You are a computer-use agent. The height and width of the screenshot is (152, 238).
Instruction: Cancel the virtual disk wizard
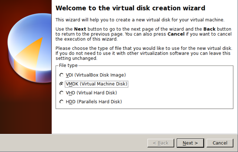(x=220, y=143)
